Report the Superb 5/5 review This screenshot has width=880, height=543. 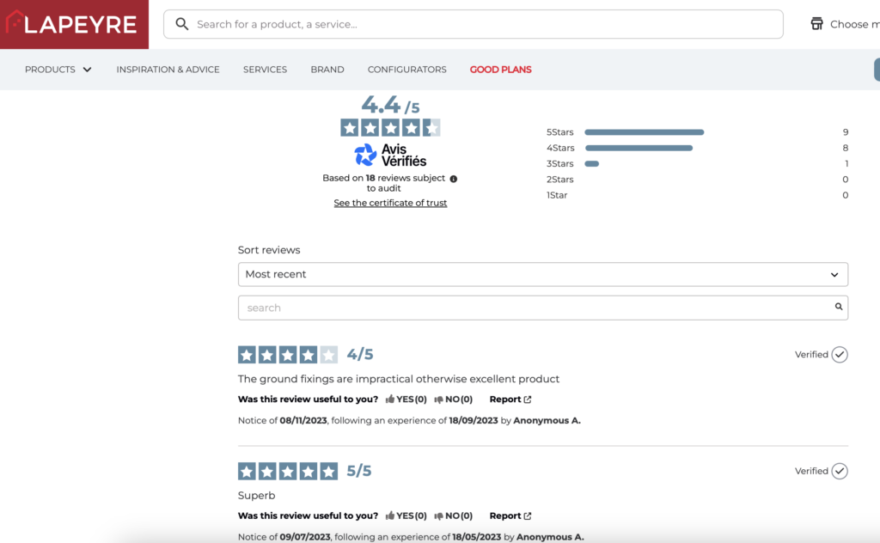[510, 516]
